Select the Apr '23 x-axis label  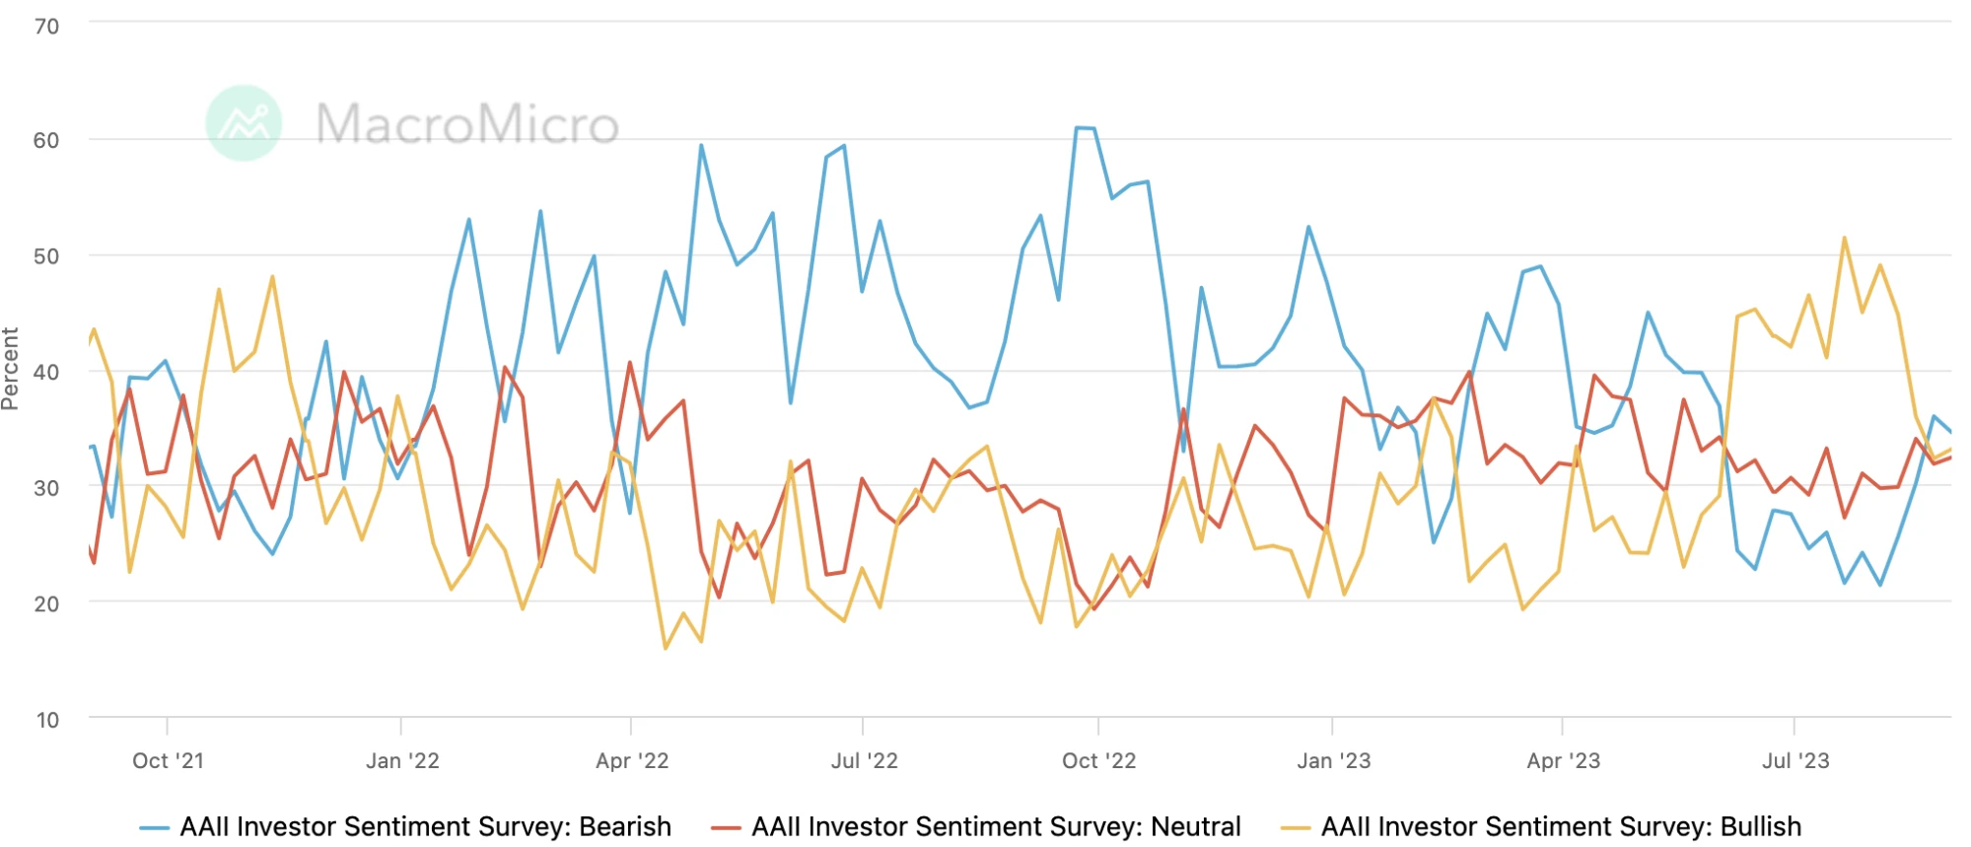pos(1563,761)
